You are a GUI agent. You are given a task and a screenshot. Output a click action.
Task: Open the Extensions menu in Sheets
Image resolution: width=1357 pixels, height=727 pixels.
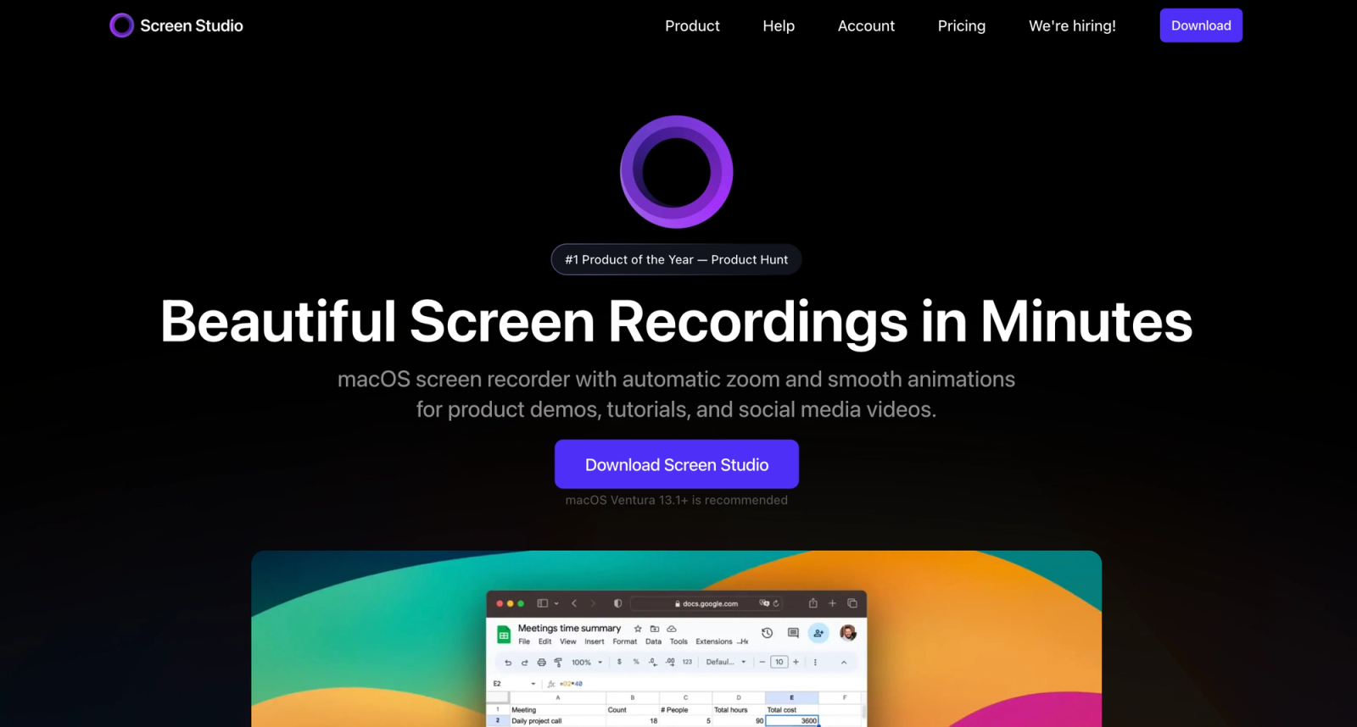[x=714, y=641]
